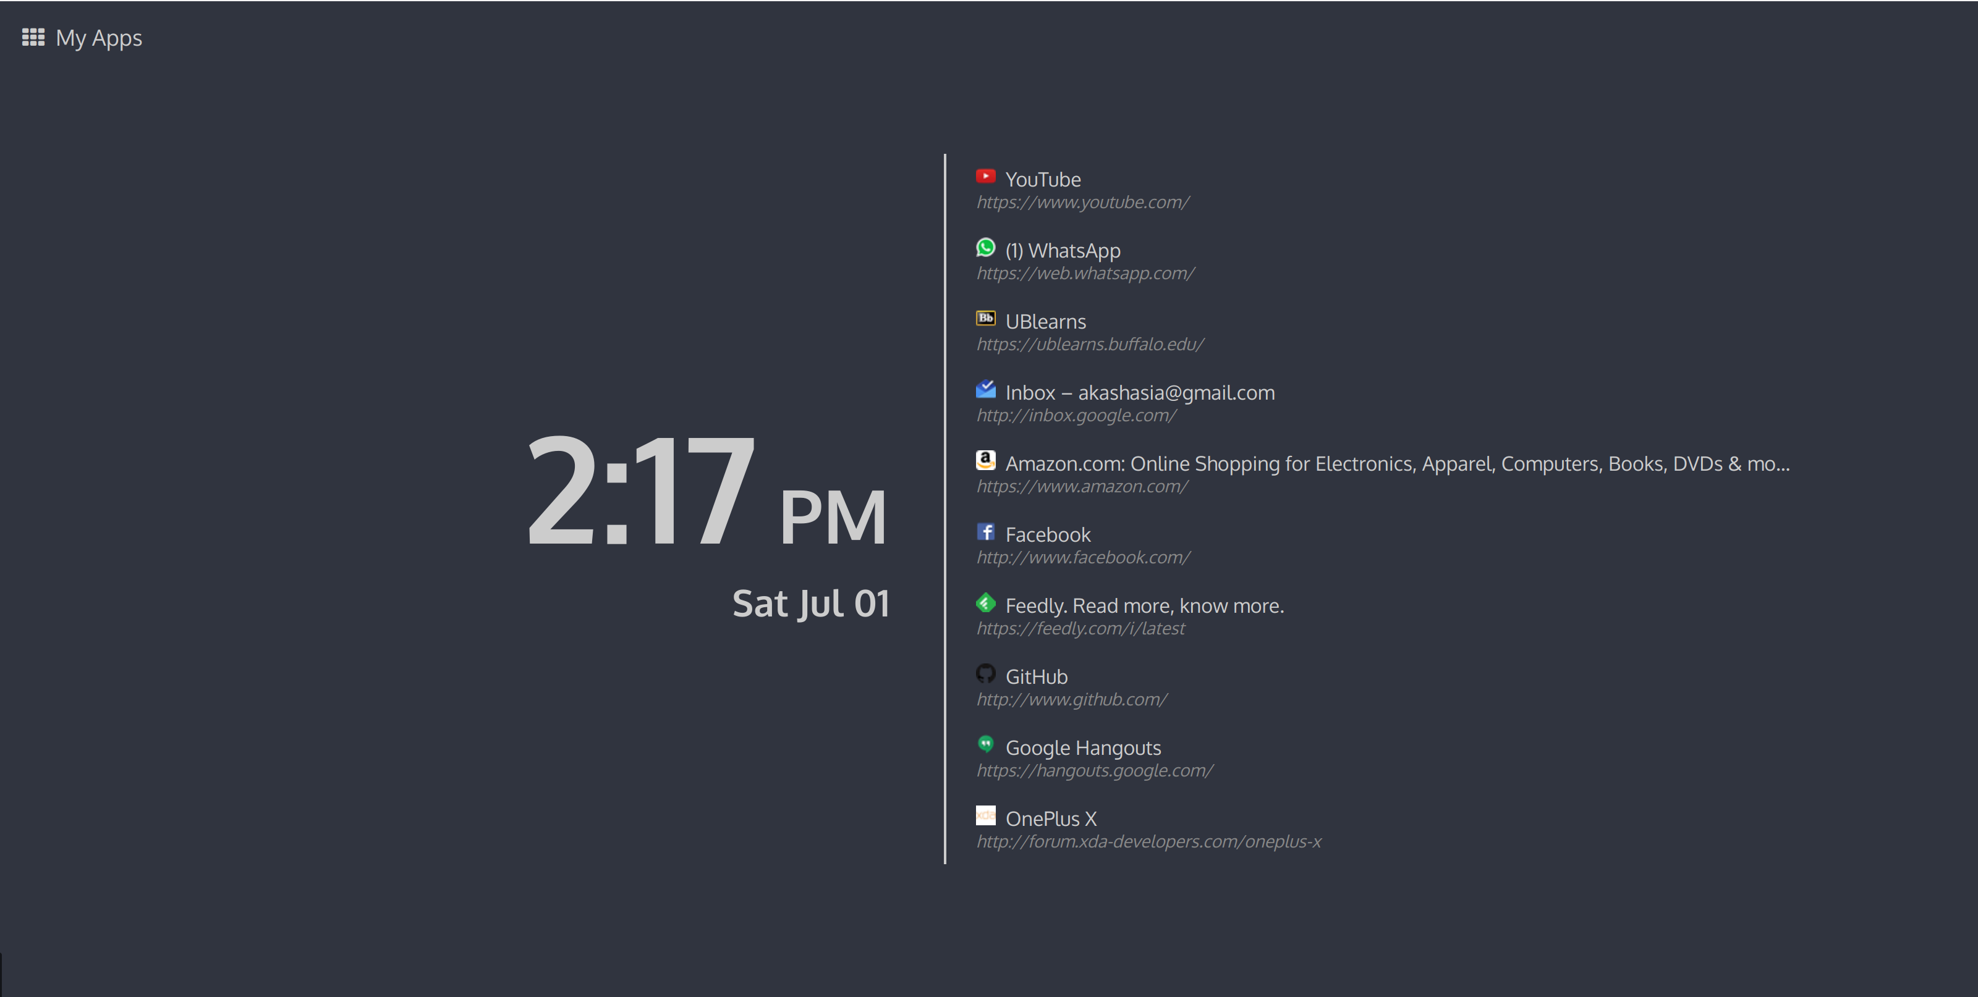Click the YouTube favicon icon
Screen dimensions: 1978x997
[985, 177]
